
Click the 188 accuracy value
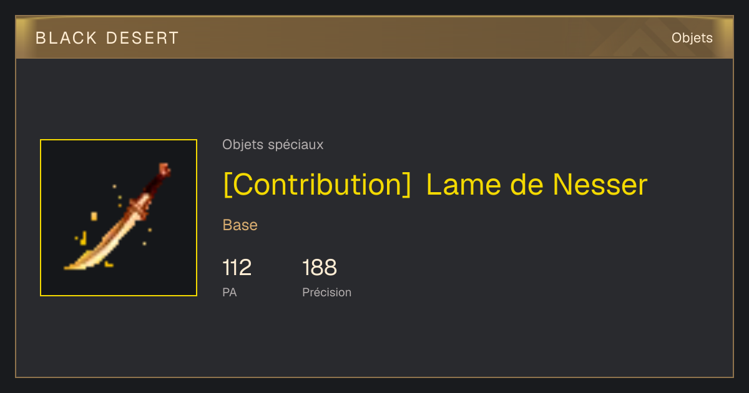(x=320, y=268)
